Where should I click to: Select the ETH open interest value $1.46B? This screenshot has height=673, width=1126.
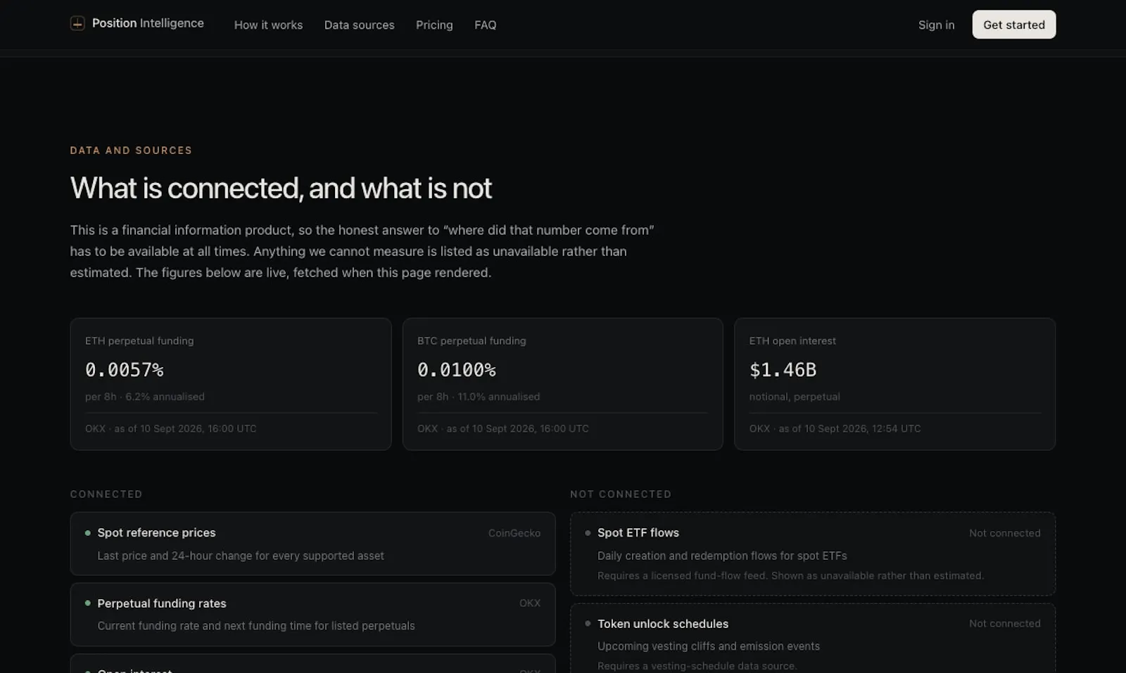[x=783, y=369]
